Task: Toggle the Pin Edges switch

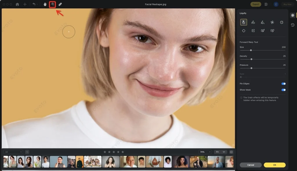Action: click(x=283, y=84)
